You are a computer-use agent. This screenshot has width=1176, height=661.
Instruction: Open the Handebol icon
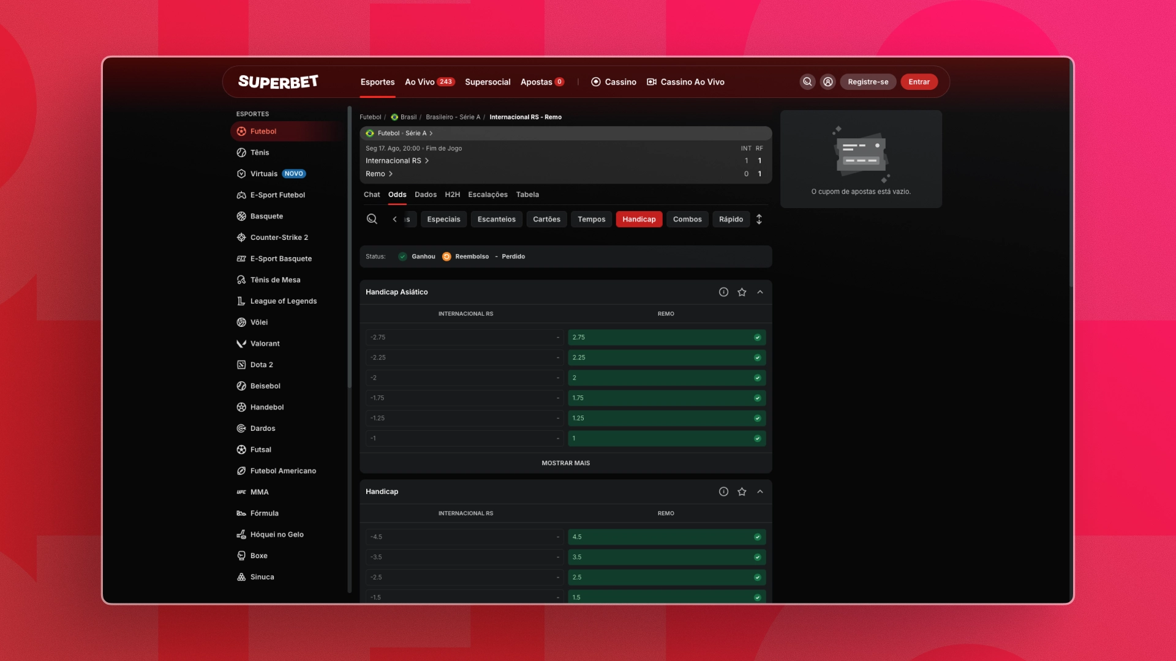241,408
